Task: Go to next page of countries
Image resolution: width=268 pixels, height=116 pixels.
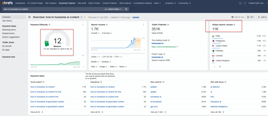Action: point(220,67)
